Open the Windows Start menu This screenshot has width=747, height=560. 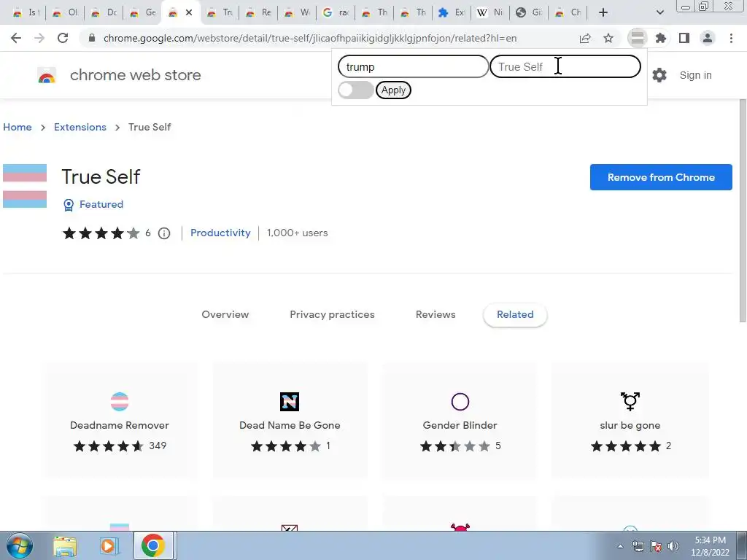coord(20,545)
